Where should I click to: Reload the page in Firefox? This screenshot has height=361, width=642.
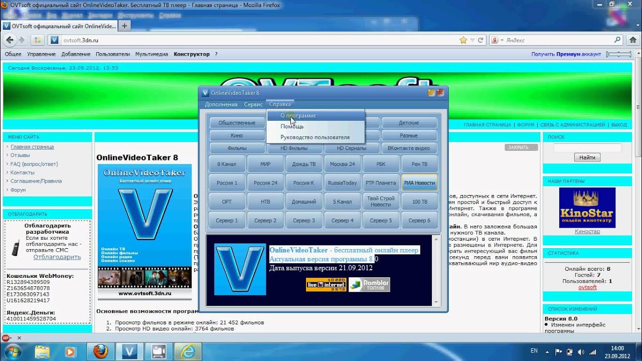click(480, 40)
